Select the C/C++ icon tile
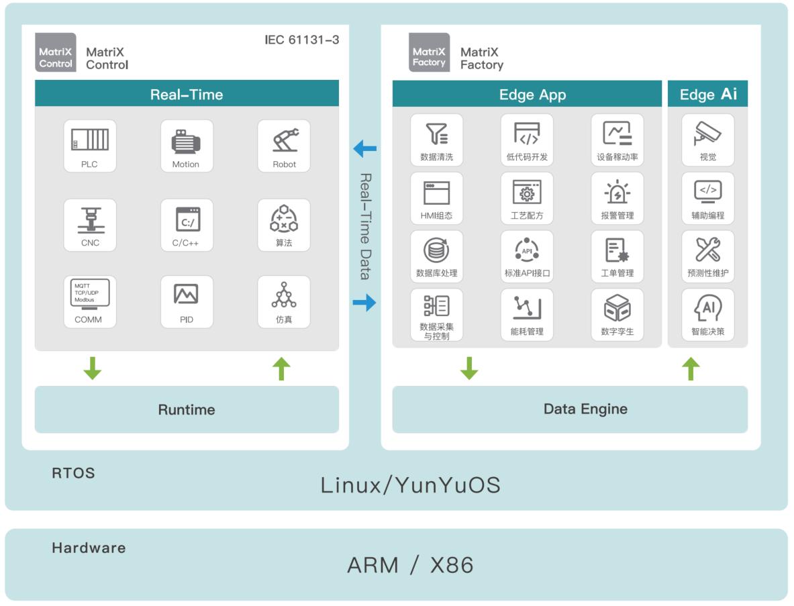 coord(187,225)
